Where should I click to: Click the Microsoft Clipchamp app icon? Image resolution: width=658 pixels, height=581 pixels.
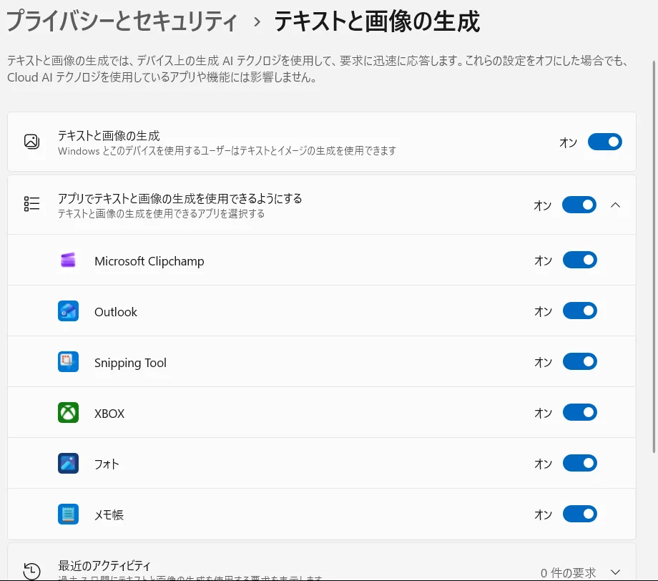(x=68, y=260)
